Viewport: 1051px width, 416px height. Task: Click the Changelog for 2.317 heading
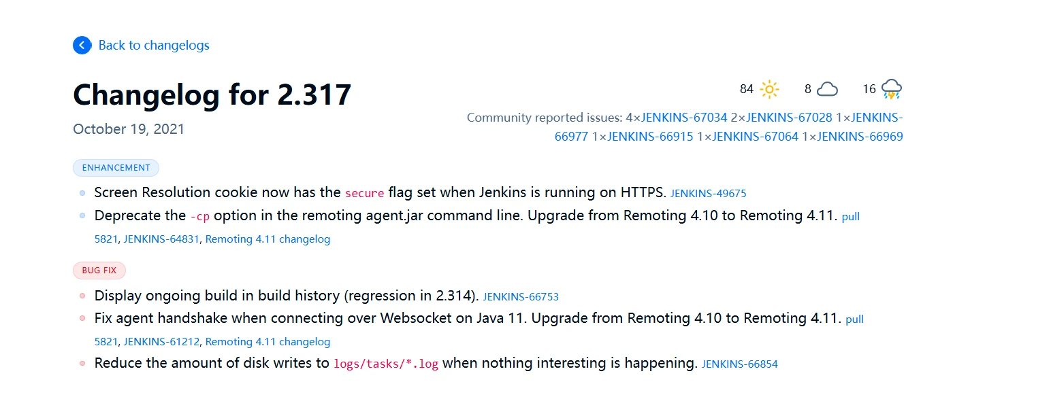tap(212, 94)
